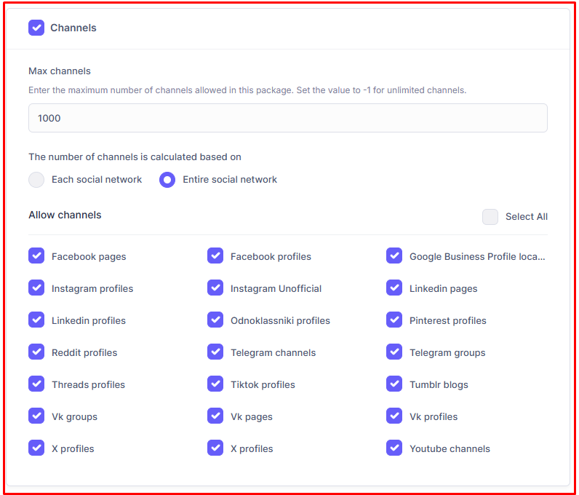Disable Tiktok profiles channel
579x495 pixels.
[215, 384]
